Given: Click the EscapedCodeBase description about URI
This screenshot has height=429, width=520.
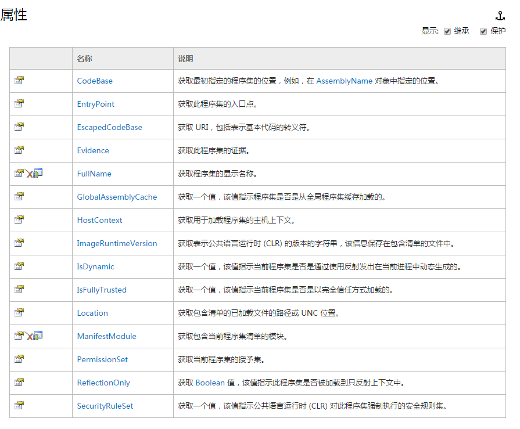Looking at the screenshot, I should point(244,127).
